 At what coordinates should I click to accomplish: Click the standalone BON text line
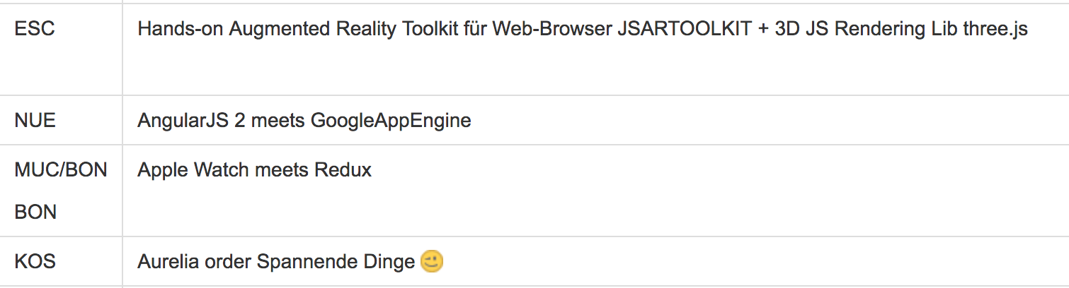click(x=35, y=212)
